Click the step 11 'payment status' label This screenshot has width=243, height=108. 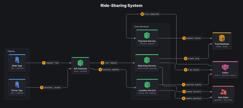(x=192, y=38)
